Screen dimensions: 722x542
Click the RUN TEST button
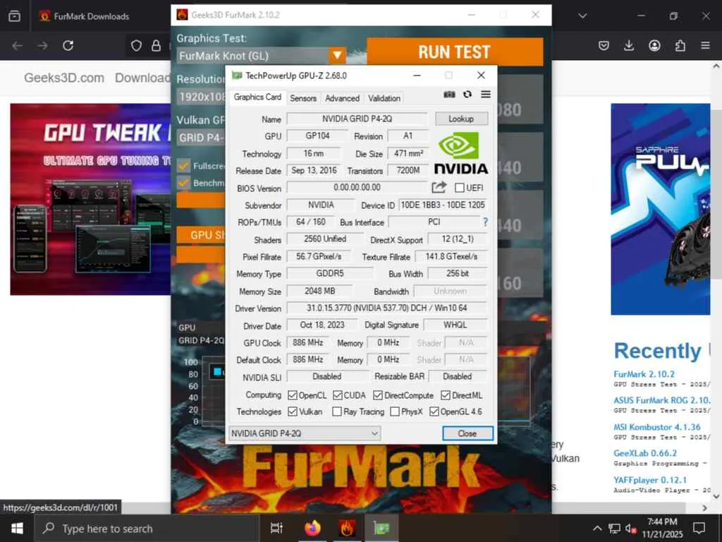click(455, 52)
